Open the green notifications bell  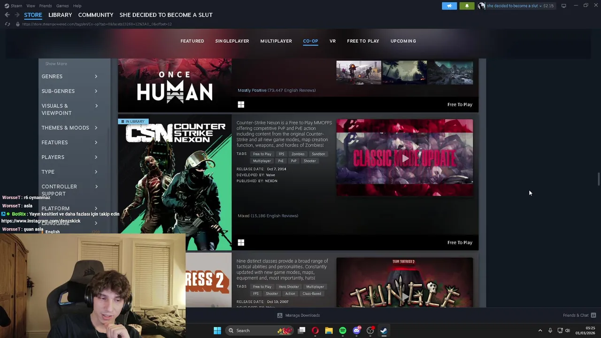(467, 6)
